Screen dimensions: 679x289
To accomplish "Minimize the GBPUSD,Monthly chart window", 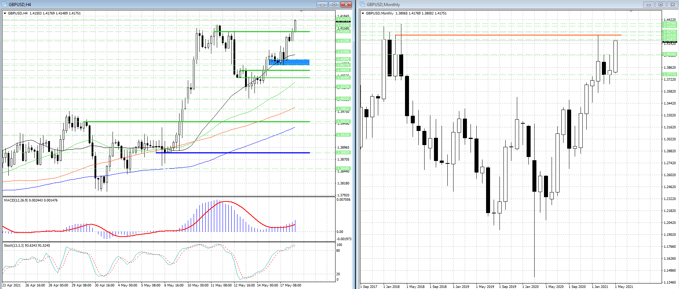I will (x=648, y=5).
